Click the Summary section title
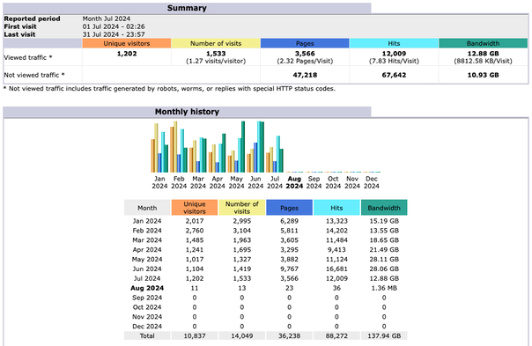 click(x=187, y=8)
